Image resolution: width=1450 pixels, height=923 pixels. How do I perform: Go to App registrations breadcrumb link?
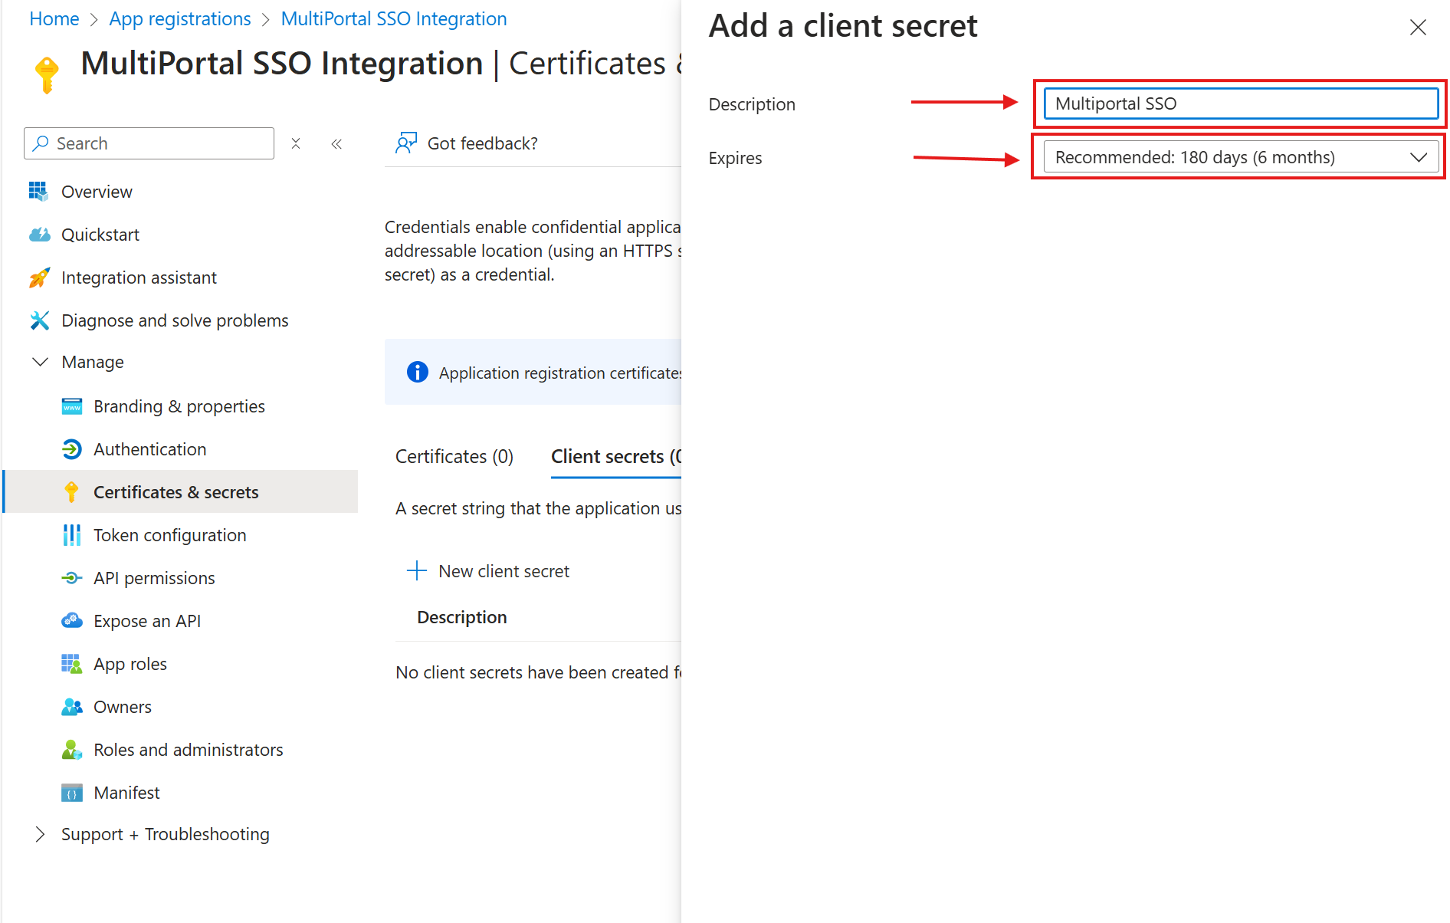[x=180, y=18]
